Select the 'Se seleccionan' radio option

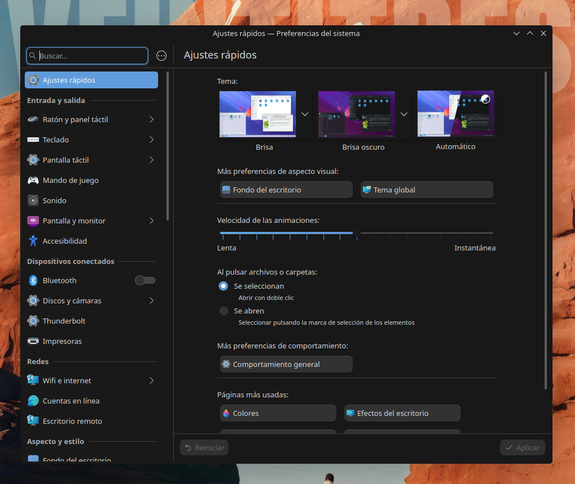(x=223, y=286)
